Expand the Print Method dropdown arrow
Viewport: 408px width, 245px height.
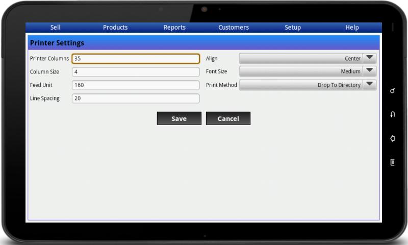coord(369,85)
